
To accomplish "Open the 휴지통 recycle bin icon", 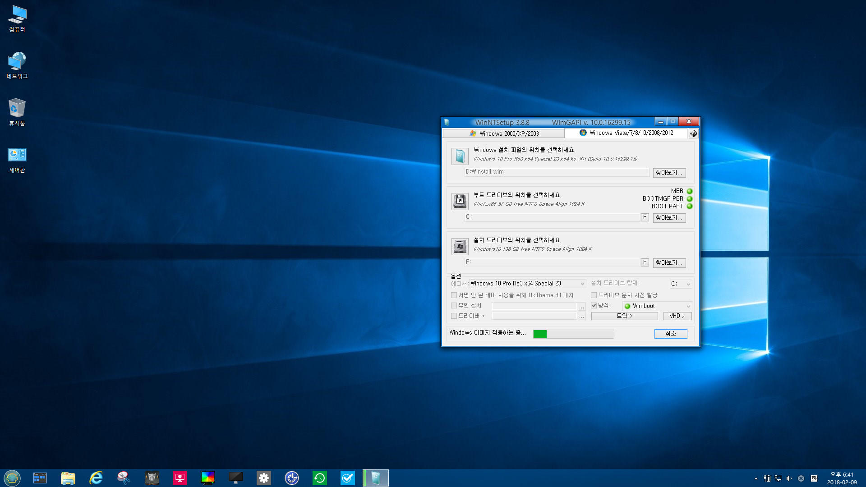I will tap(17, 113).
